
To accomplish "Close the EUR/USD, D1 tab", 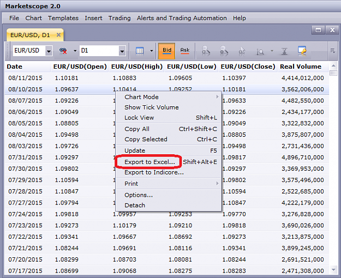I will click(58, 35).
